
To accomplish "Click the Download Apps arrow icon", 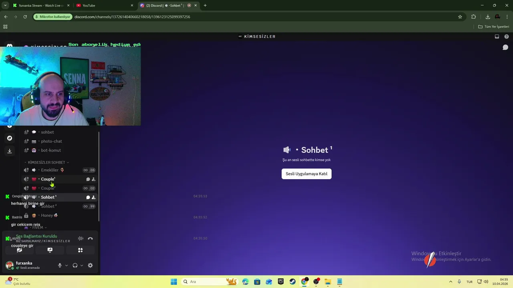I will [10, 151].
